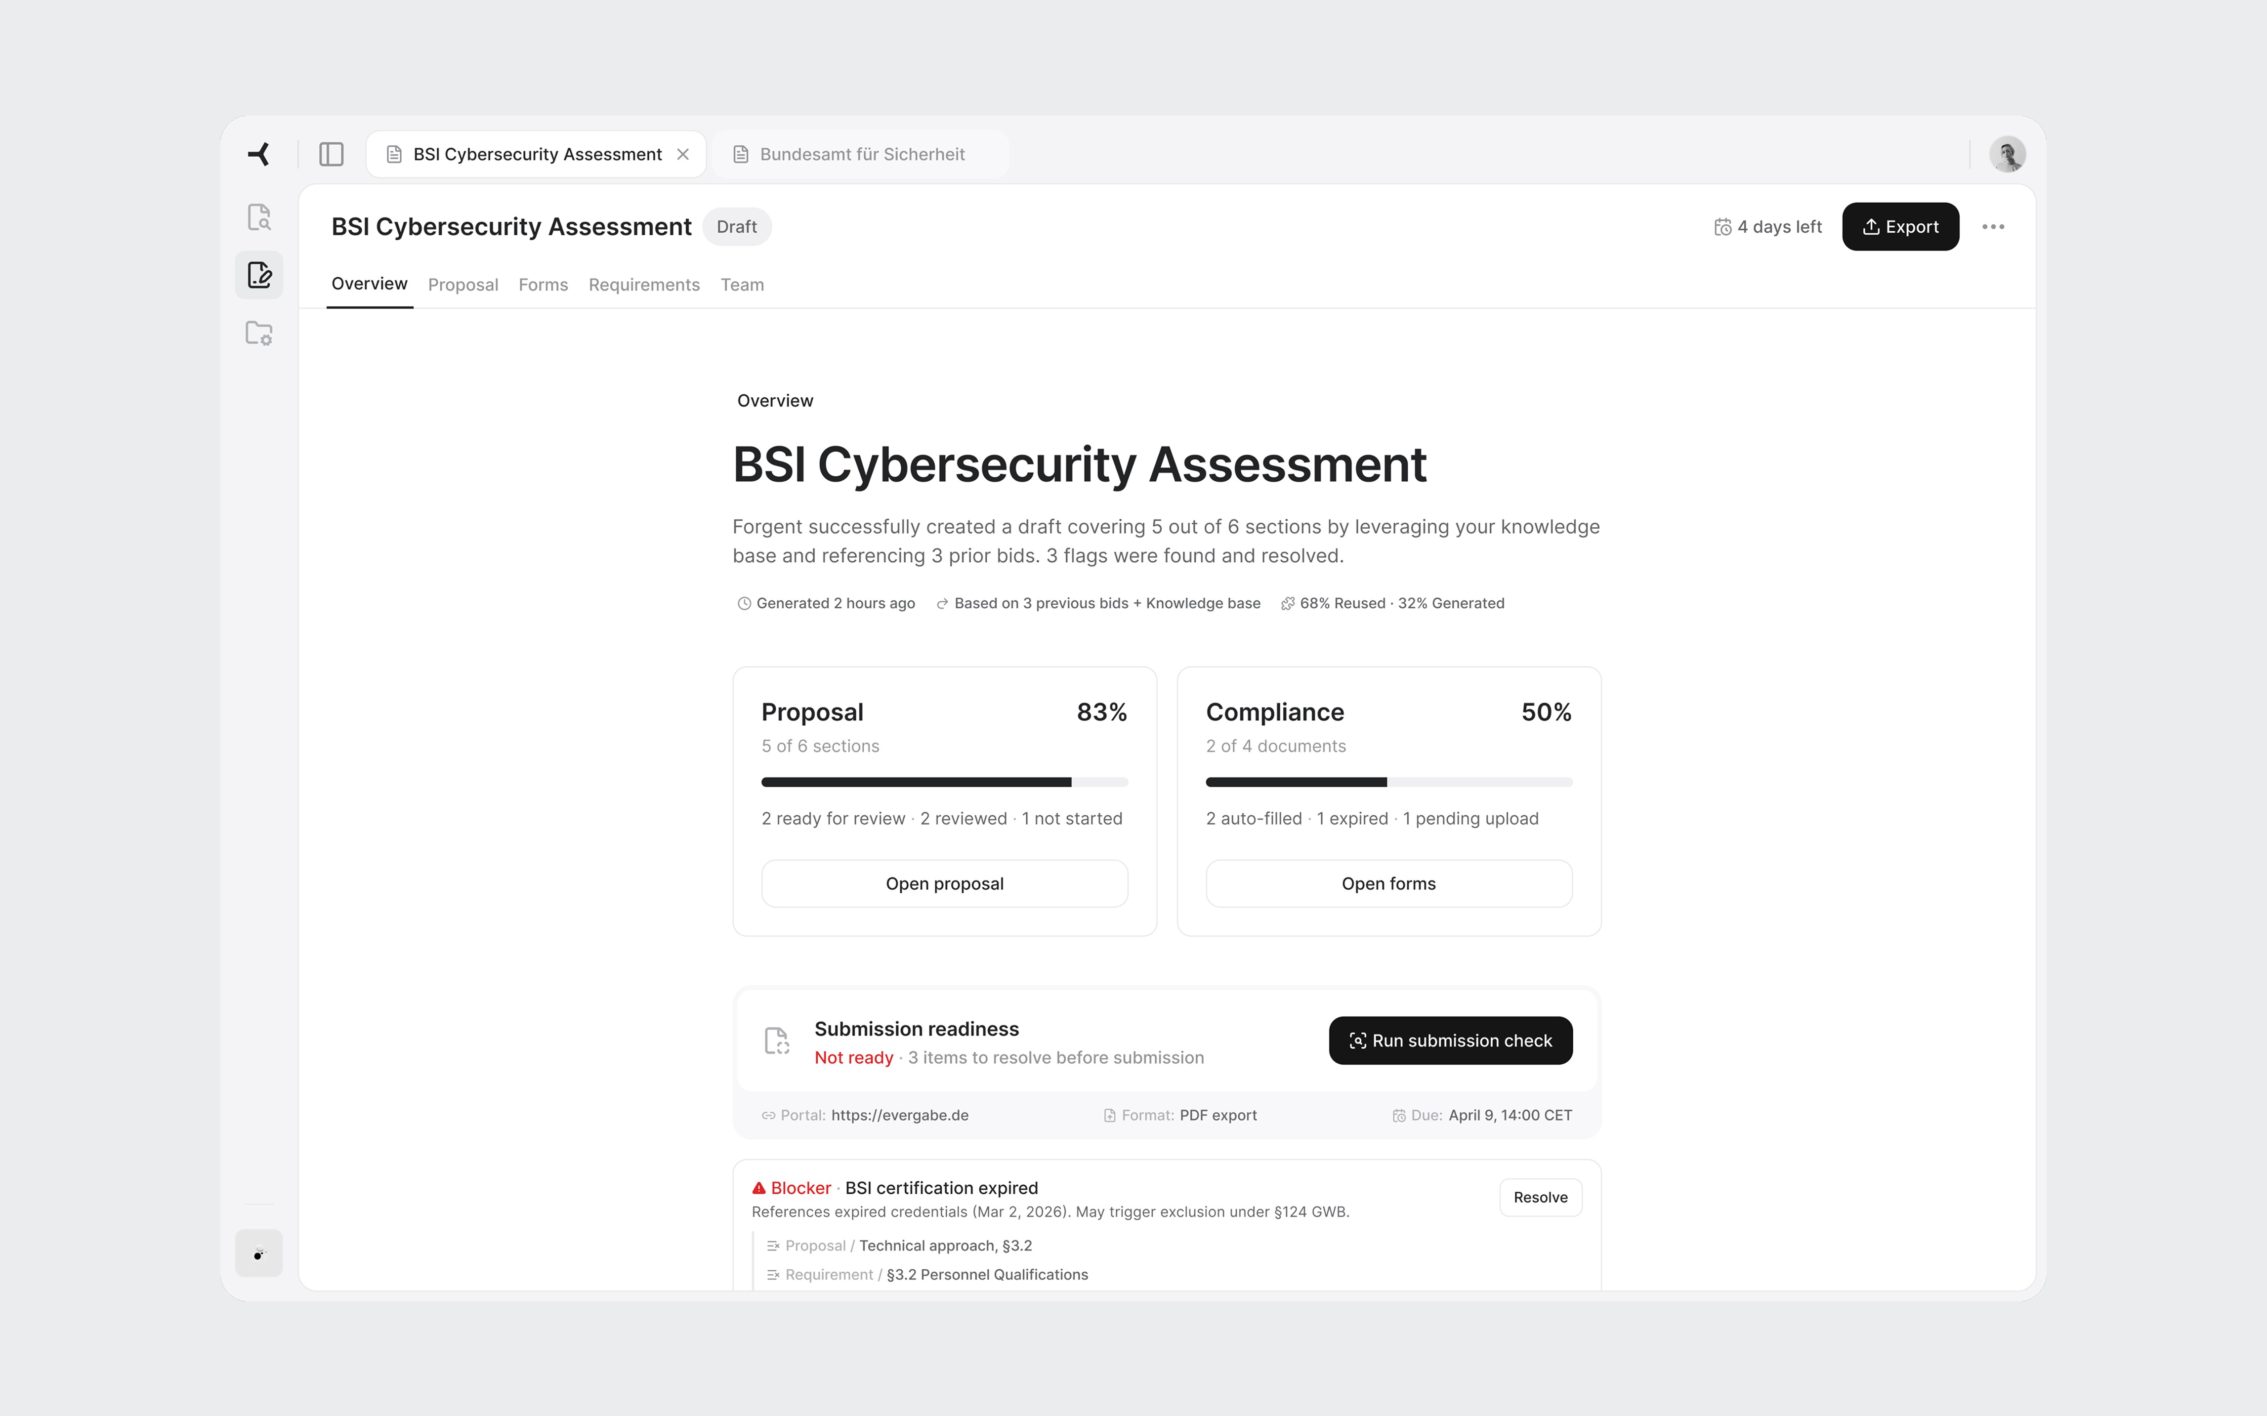2267x1416 pixels.
Task: Select the document edit sidebar icon
Action: pos(258,275)
